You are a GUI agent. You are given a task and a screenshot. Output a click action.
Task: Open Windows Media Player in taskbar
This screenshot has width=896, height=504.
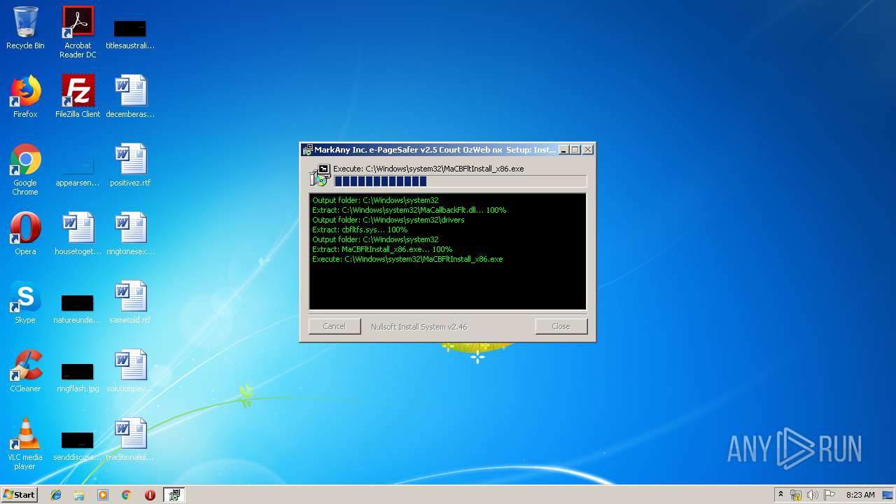tap(103, 495)
